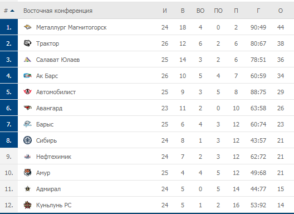Viewport: 294px width, 214px height.
Task: Open the Нефтехимик team link
Action: (x=53, y=157)
